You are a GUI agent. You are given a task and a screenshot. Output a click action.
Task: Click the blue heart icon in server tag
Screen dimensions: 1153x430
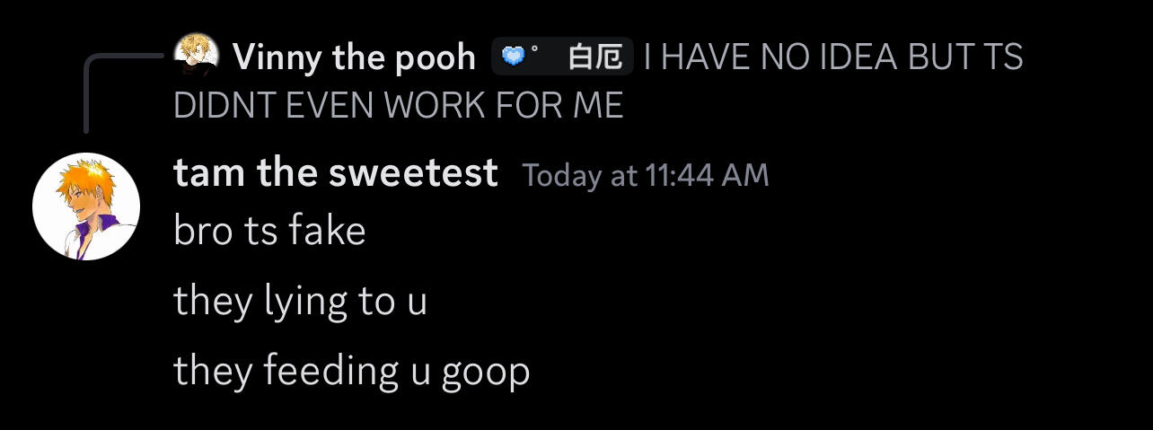click(512, 57)
